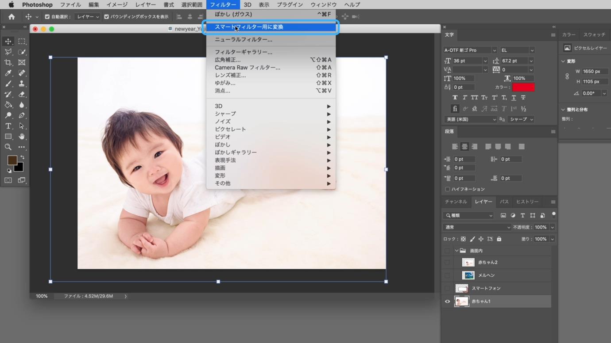
Task: Select the Horizontal Type tool
Action: point(8,126)
